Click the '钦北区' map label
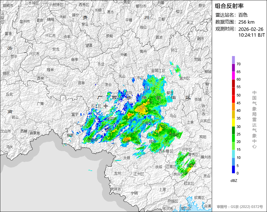Image resolution: width=267 pixels, height=212 pixels. tap(189, 183)
